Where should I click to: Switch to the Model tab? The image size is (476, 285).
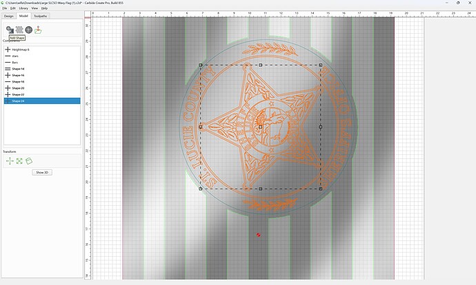pos(23,16)
